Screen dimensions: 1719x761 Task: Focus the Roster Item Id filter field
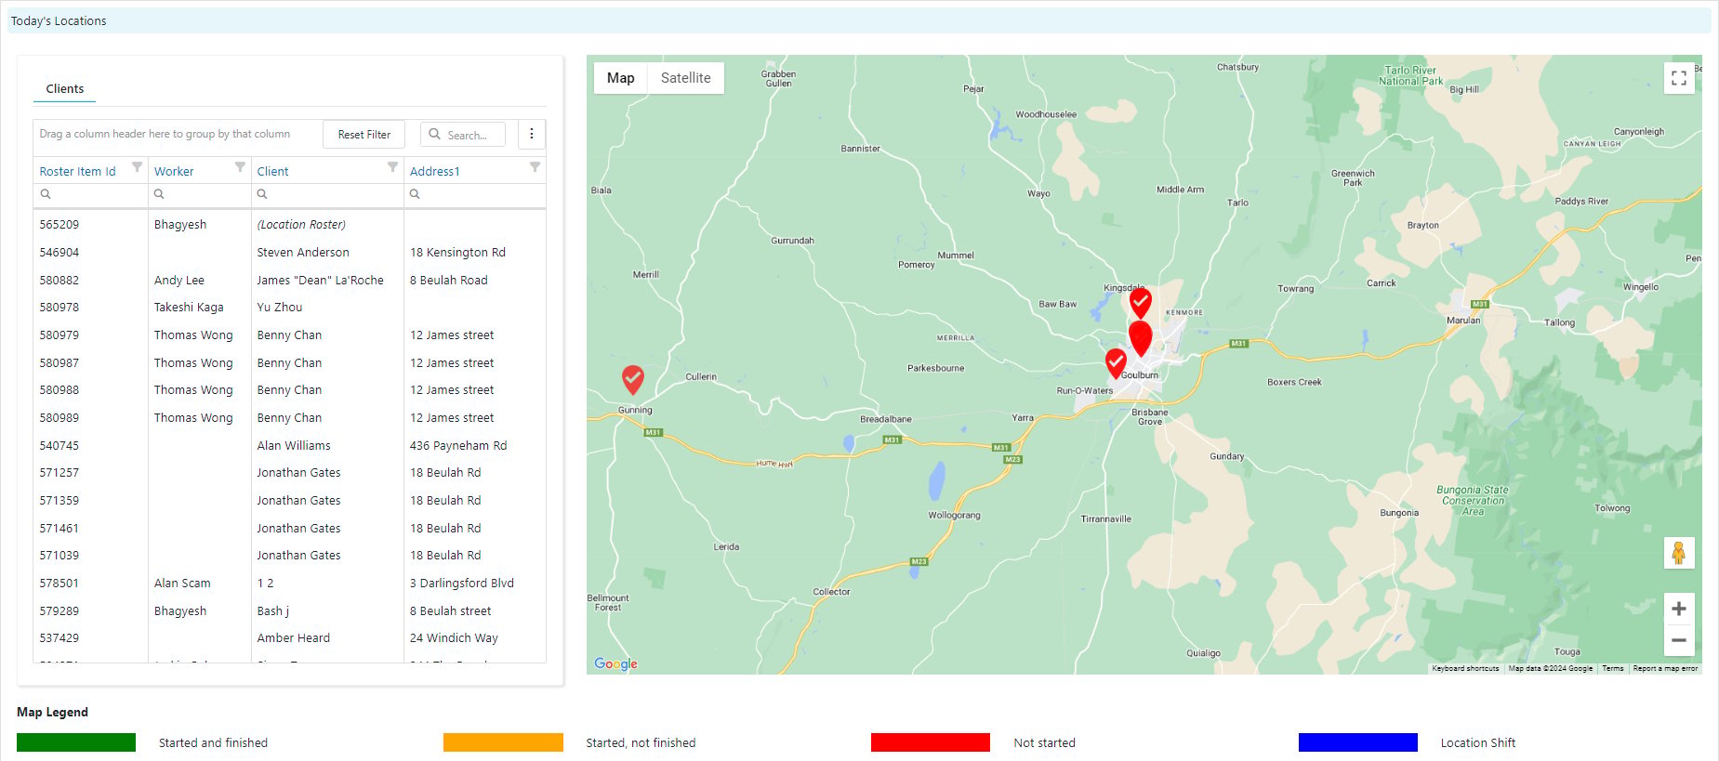[x=90, y=194]
